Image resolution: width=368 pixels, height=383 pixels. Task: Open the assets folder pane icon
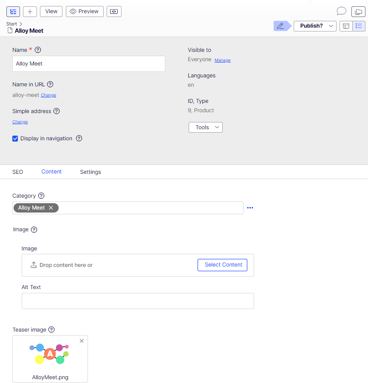click(x=358, y=11)
